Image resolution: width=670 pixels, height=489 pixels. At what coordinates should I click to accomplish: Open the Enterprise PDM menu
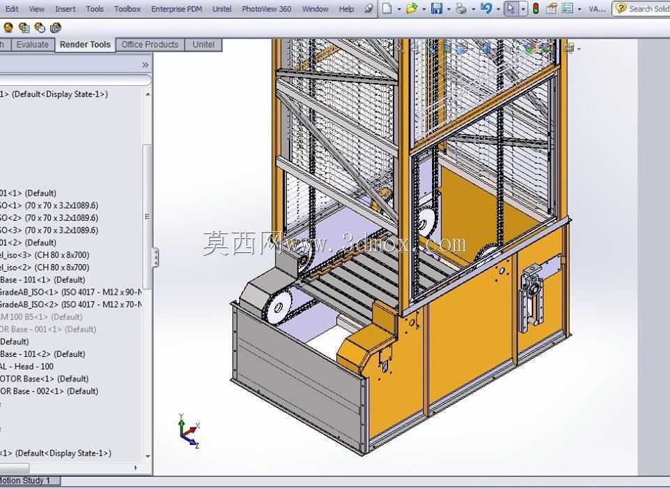(x=177, y=9)
